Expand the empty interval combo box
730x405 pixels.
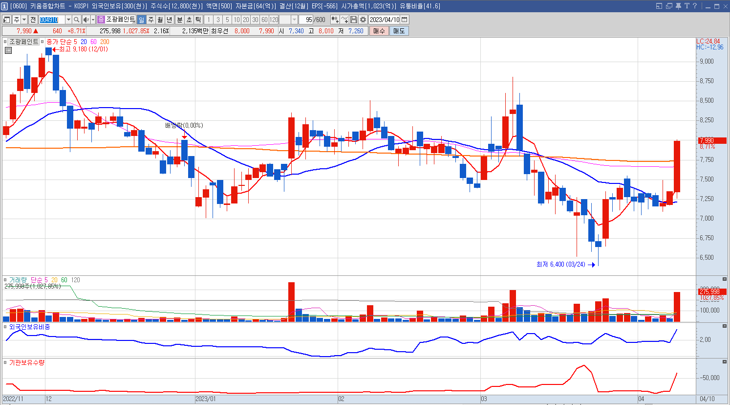tap(294, 20)
